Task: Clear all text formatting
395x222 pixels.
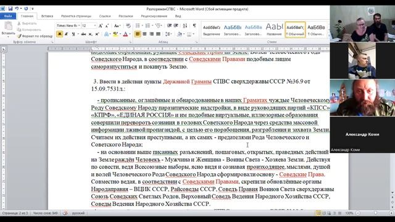Action: click(x=128, y=26)
